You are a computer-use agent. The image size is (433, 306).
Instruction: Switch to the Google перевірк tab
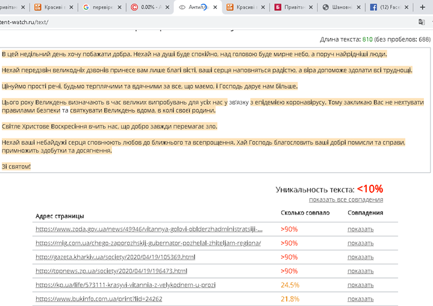[98, 7]
